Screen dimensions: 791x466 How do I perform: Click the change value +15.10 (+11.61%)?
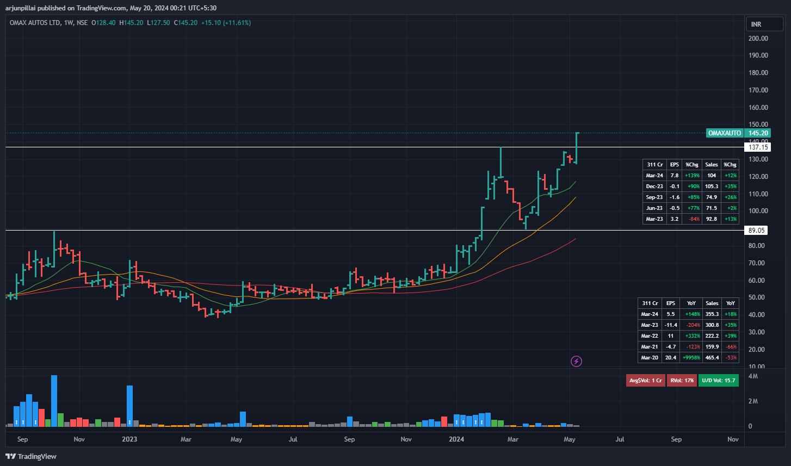tap(226, 23)
